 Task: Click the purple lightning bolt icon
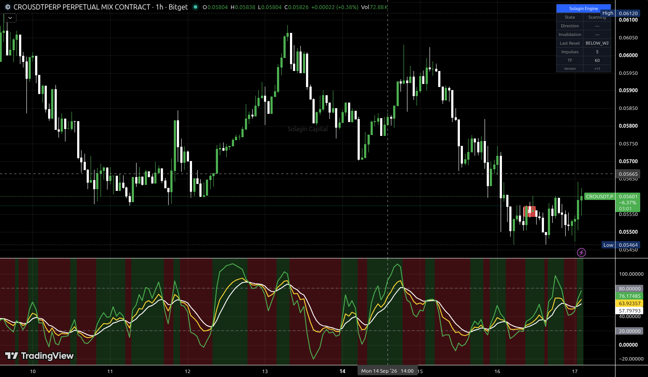(x=581, y=252)
